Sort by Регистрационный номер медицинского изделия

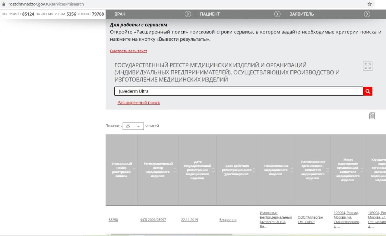175,170
